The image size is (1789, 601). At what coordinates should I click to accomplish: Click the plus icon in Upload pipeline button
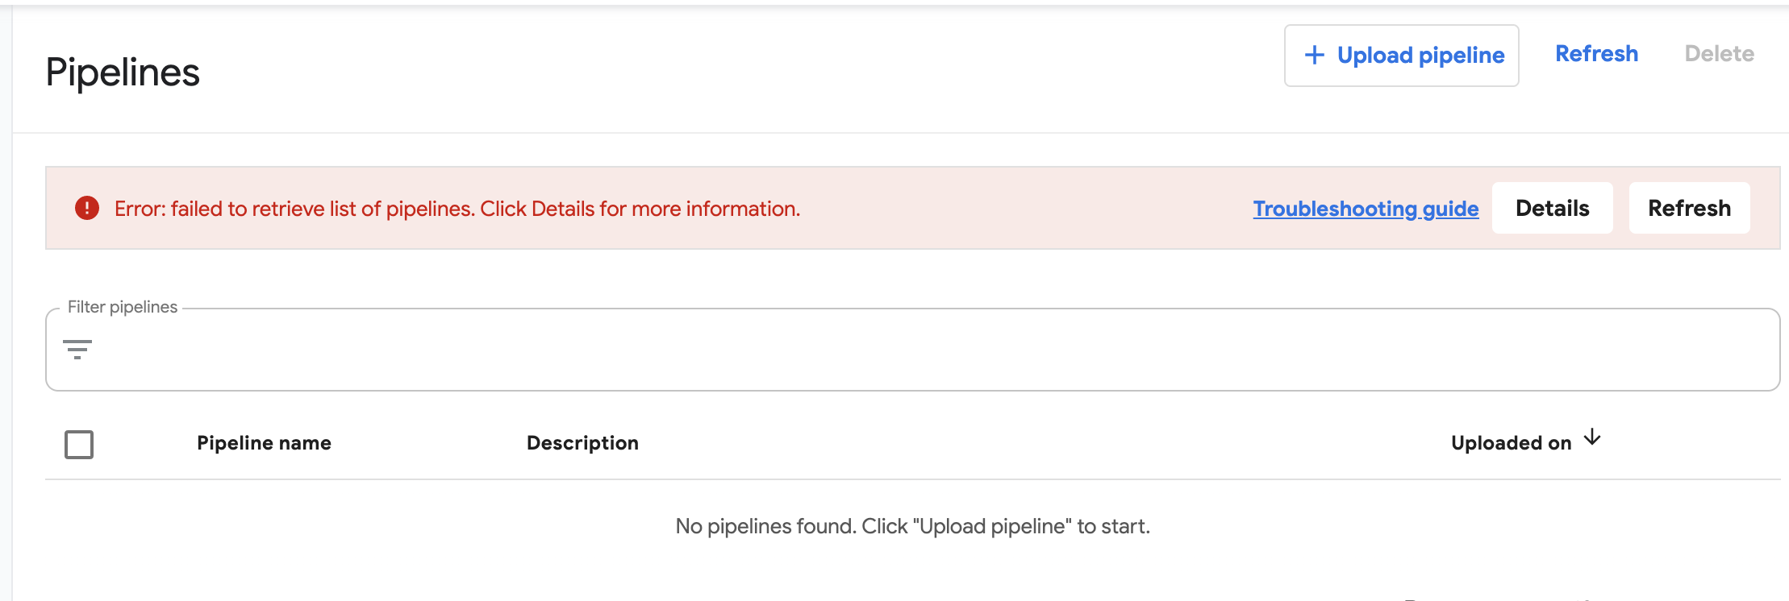tap(1315, 55)
